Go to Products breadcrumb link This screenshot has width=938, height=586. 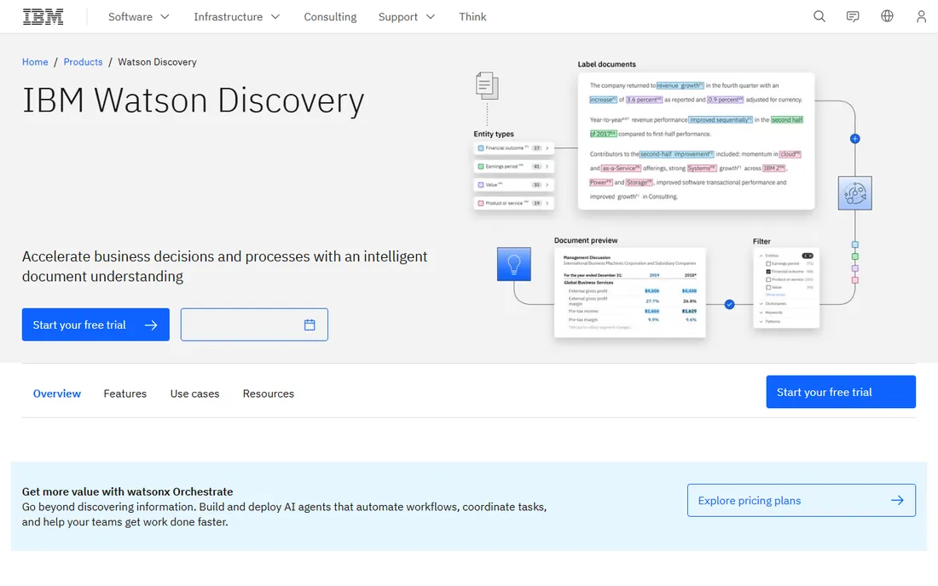[x=83, y=62]
